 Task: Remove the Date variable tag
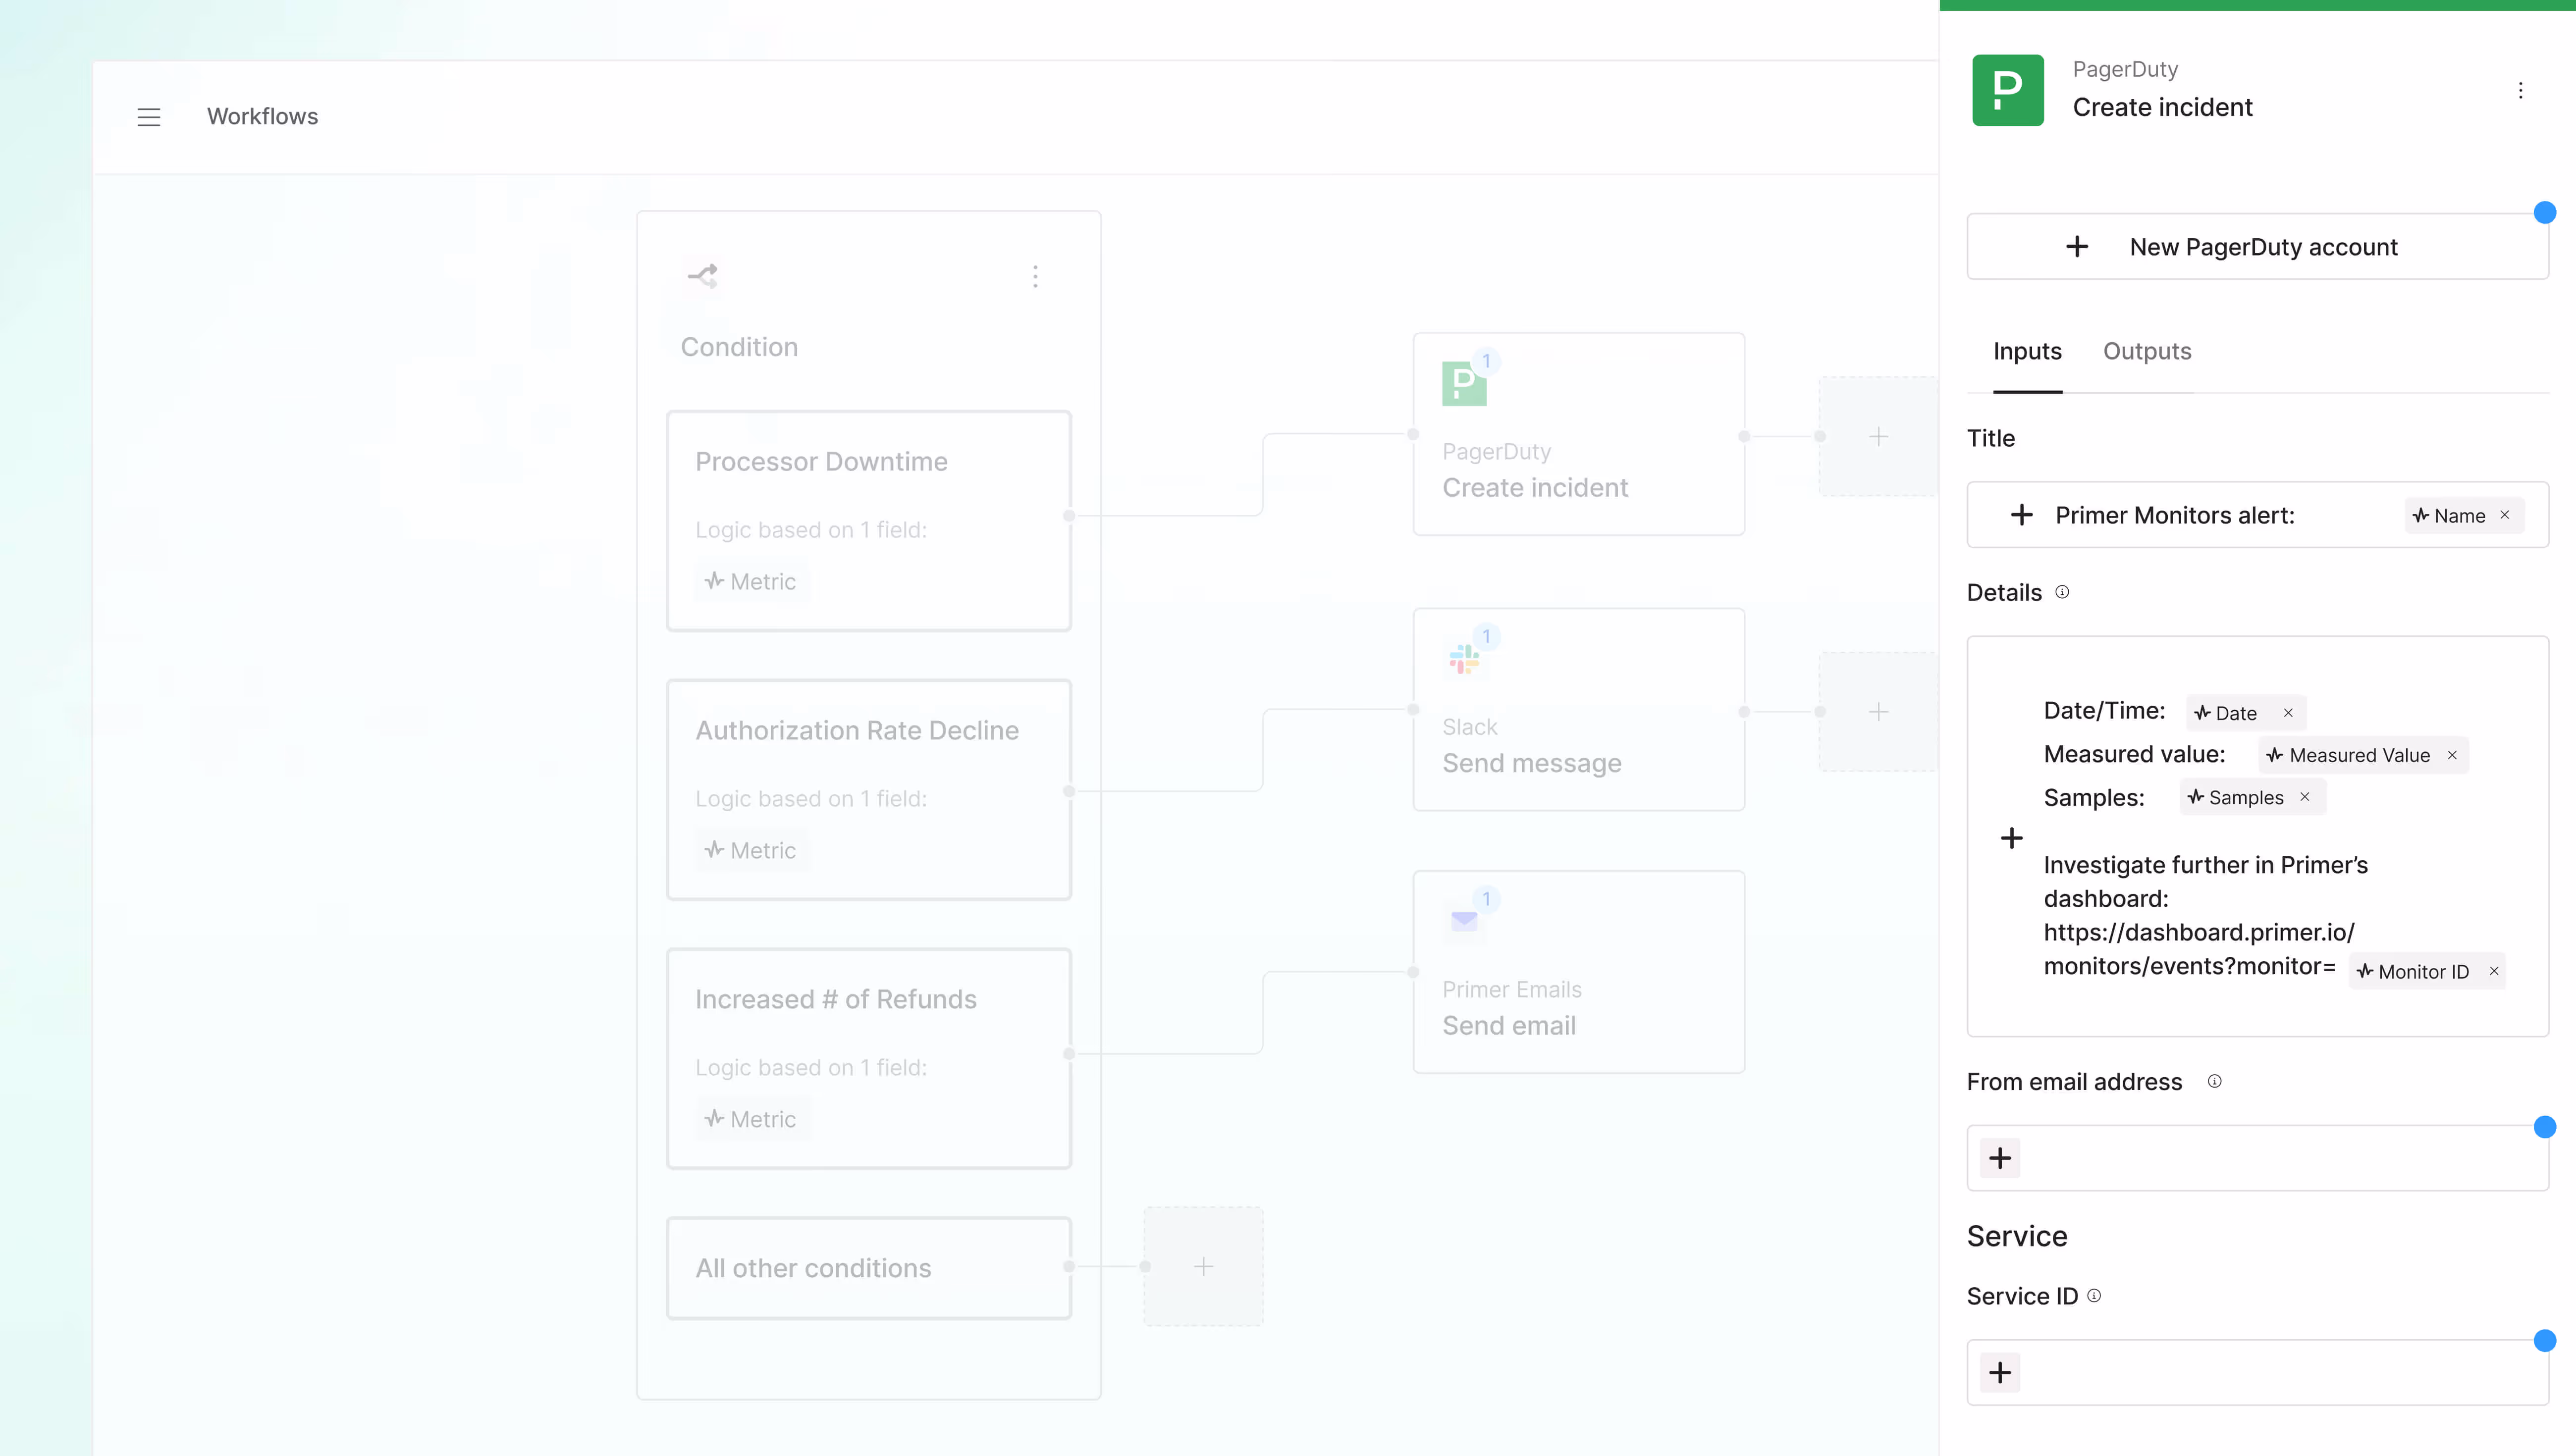[2288, 713]
